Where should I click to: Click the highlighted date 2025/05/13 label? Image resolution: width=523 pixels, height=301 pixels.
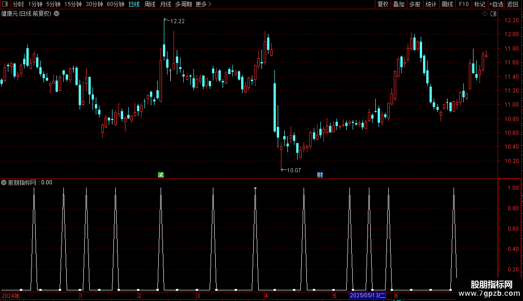tap(367, 295)
